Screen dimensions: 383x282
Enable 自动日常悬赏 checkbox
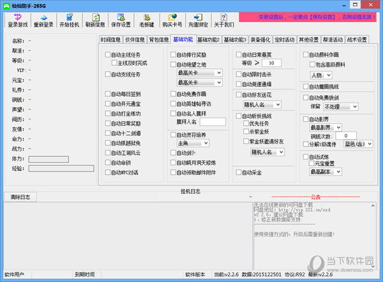click(239, 54)
